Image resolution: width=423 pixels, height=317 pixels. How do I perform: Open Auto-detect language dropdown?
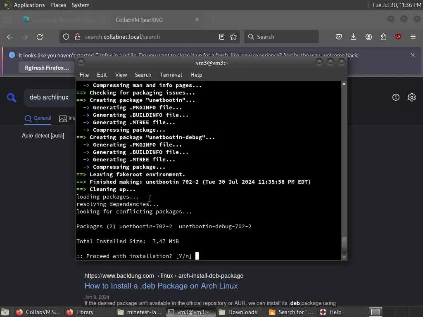43,135
